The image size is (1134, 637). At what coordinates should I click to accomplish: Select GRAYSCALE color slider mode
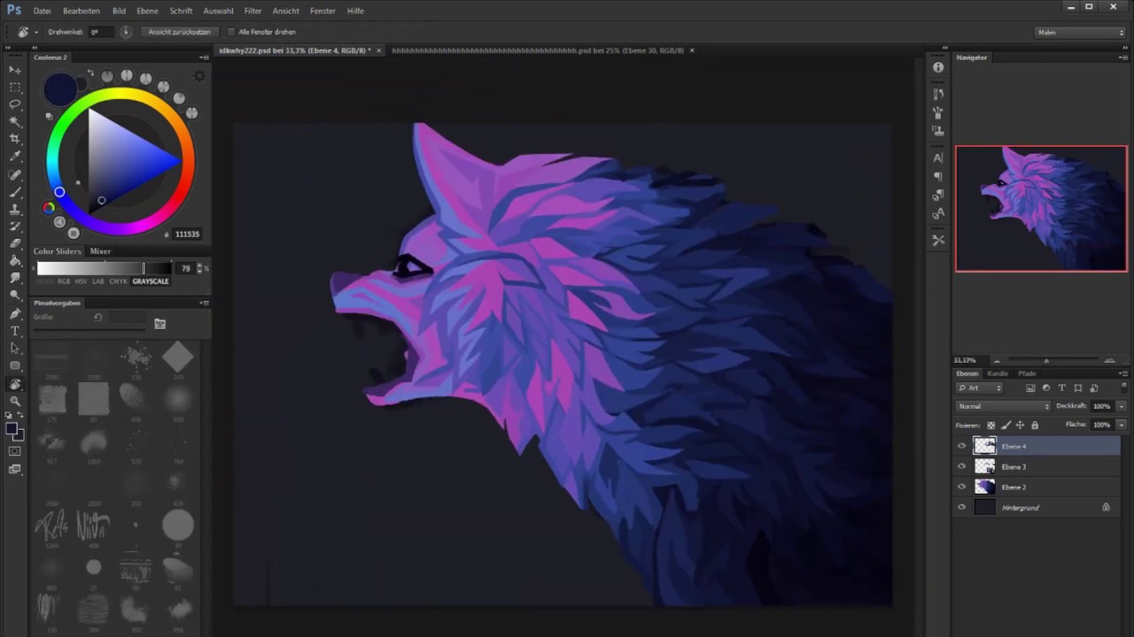[151, 281]
